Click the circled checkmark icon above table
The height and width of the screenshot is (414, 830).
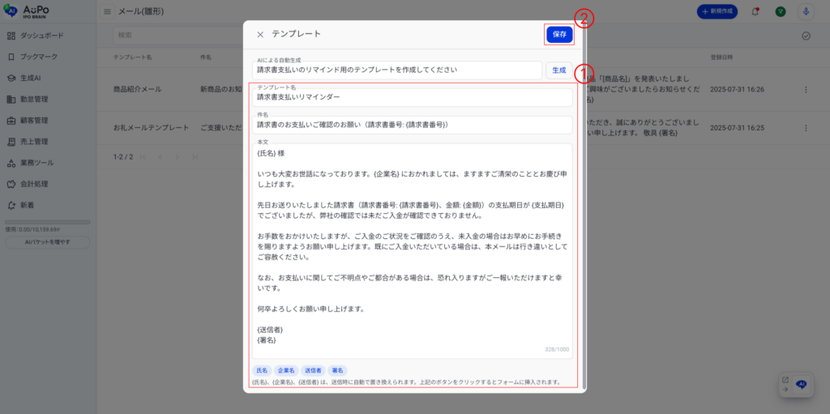(806, 36)
